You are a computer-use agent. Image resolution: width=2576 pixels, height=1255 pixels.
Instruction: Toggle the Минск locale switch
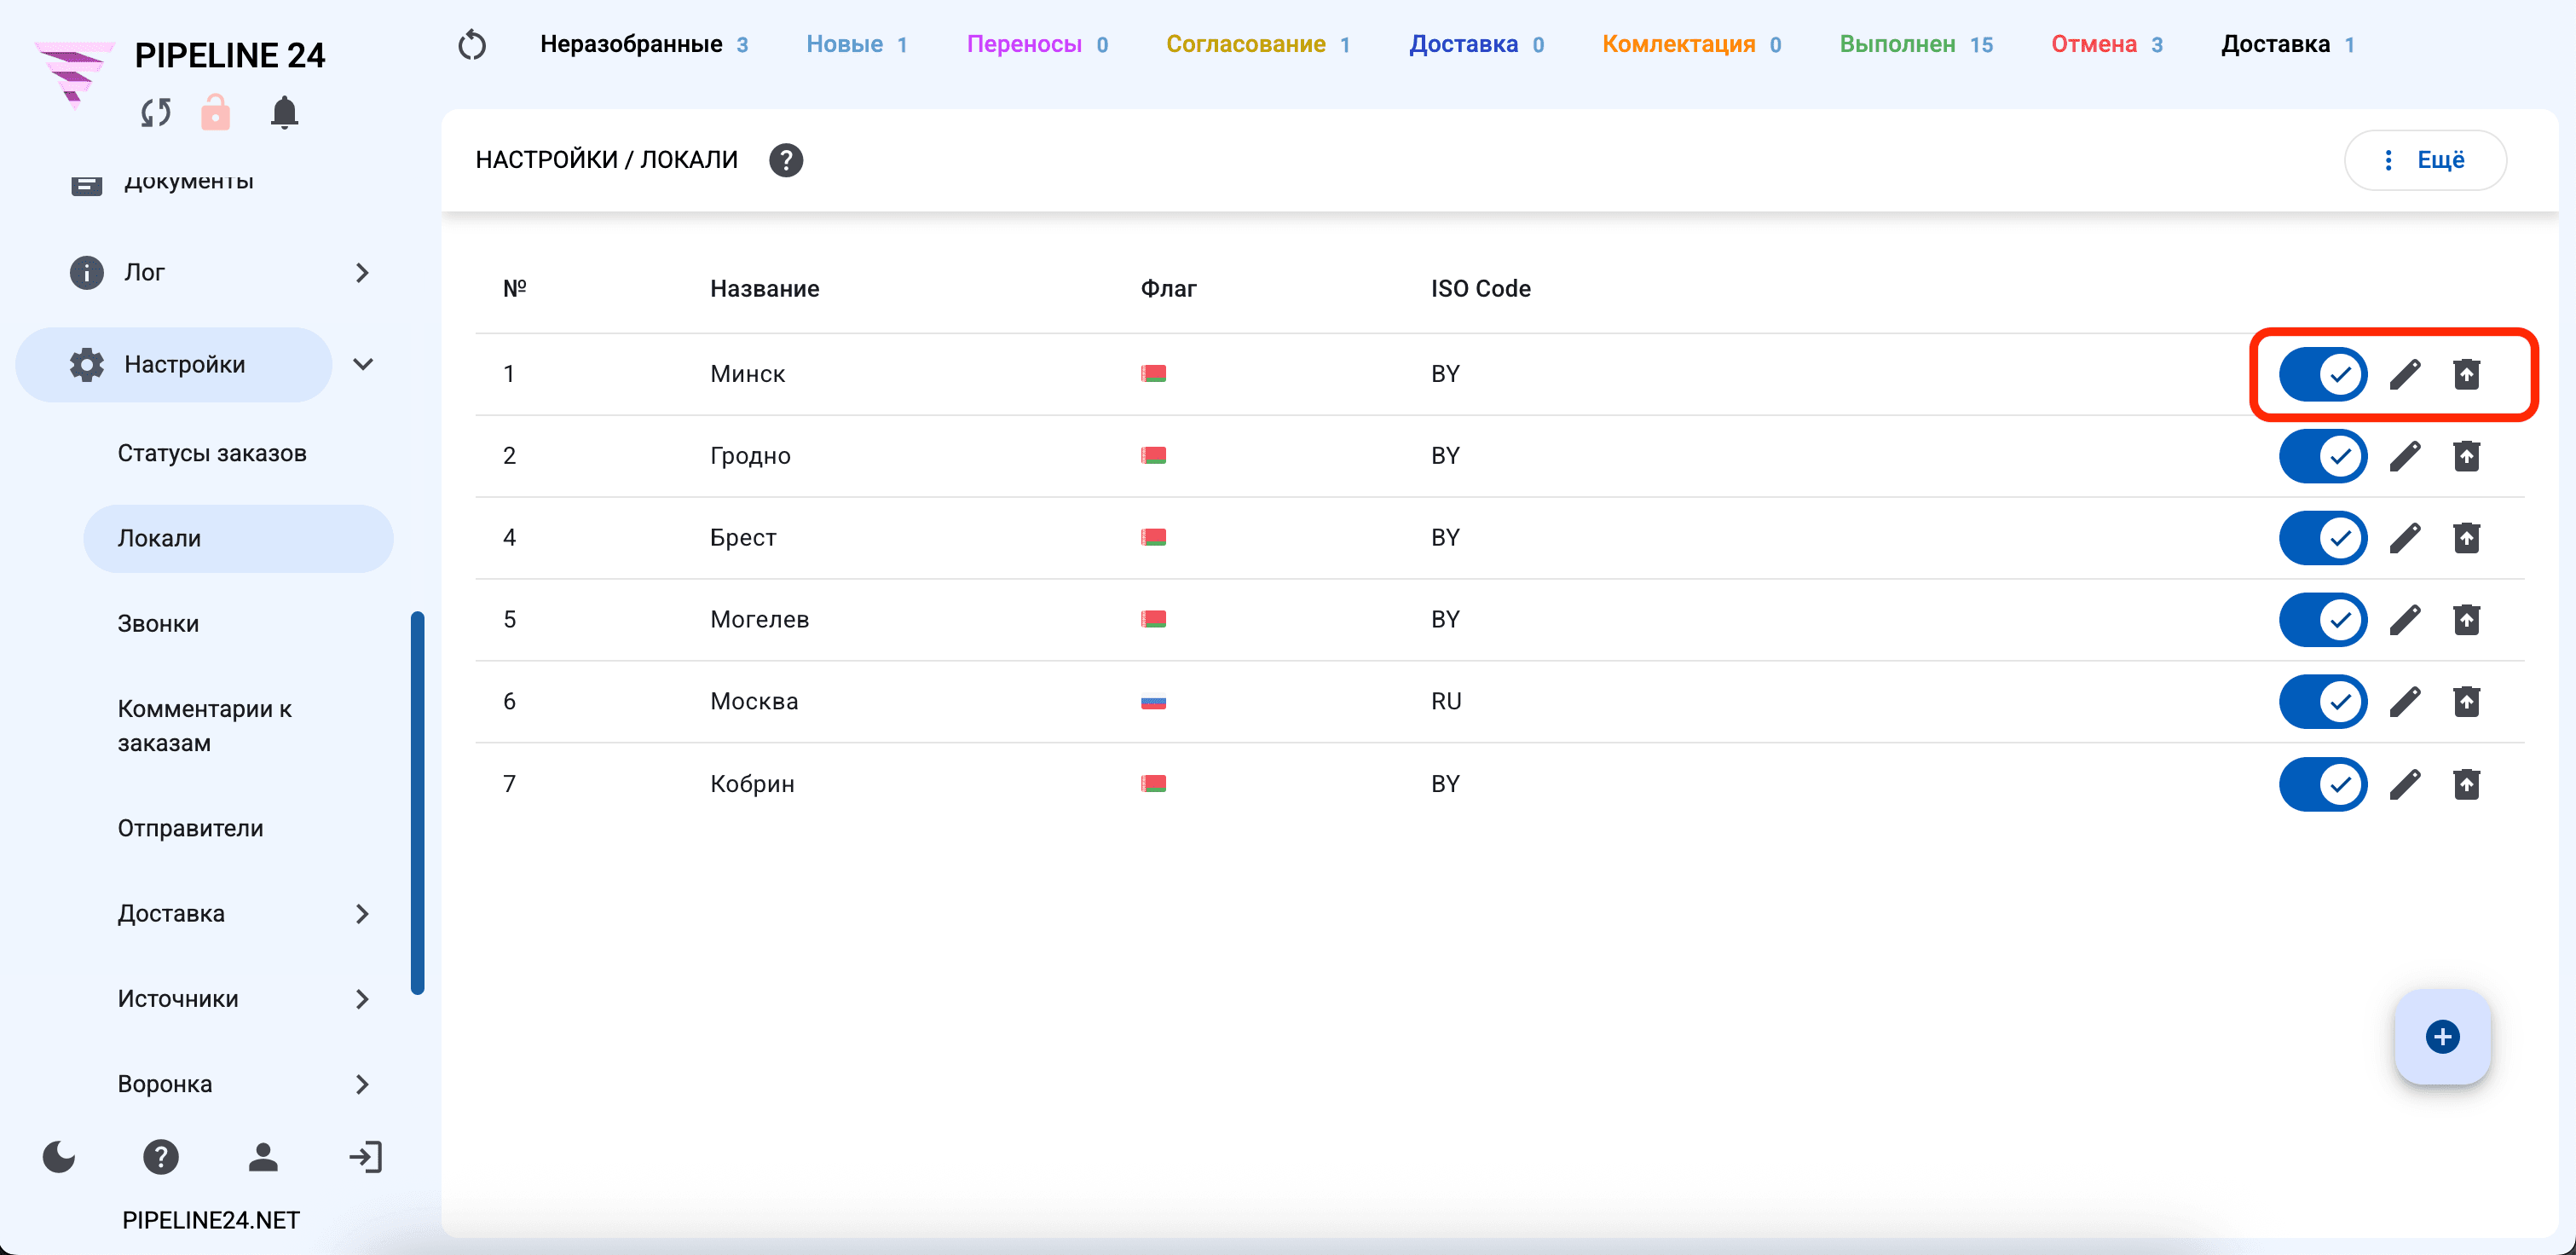coord(2322,374)
